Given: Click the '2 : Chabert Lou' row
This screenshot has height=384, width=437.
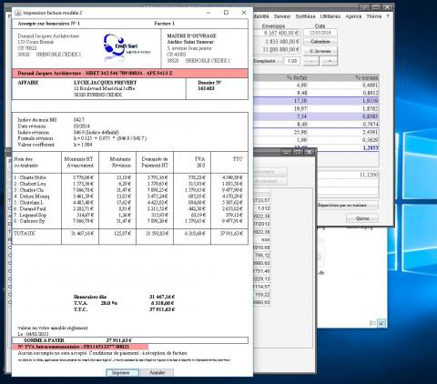Looking at the screenshot, I should coord(130,184).
